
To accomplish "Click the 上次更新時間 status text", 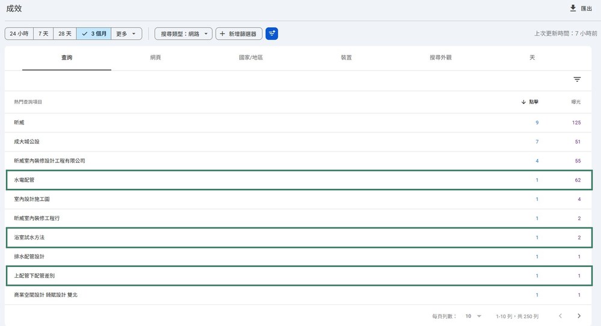I will click(566, 34).
